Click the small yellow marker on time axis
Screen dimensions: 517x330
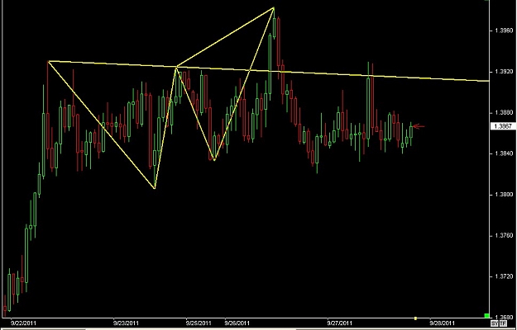point(415,318)
